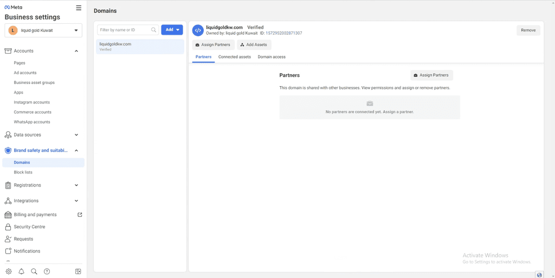
Task: Click the search magnifier at sidebar bottom
Action: [x=34, y=271]
